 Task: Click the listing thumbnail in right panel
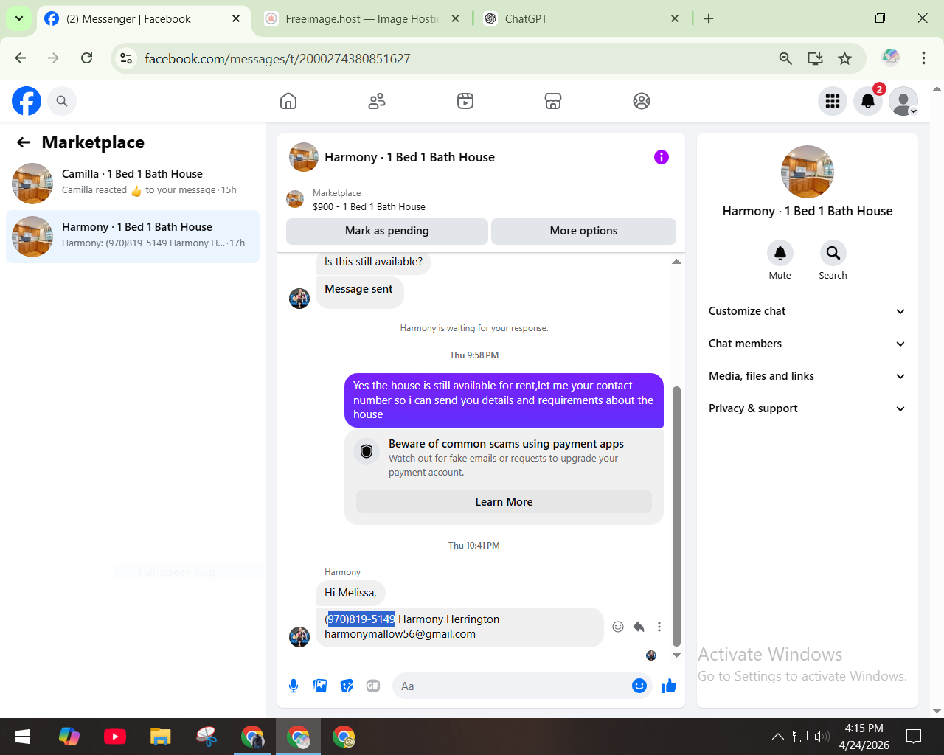[x=808, y=172]
